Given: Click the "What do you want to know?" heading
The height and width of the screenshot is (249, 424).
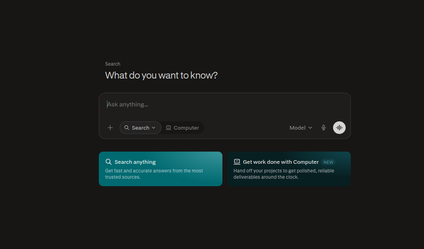Looking at the screenshot, I should [161, 75].
